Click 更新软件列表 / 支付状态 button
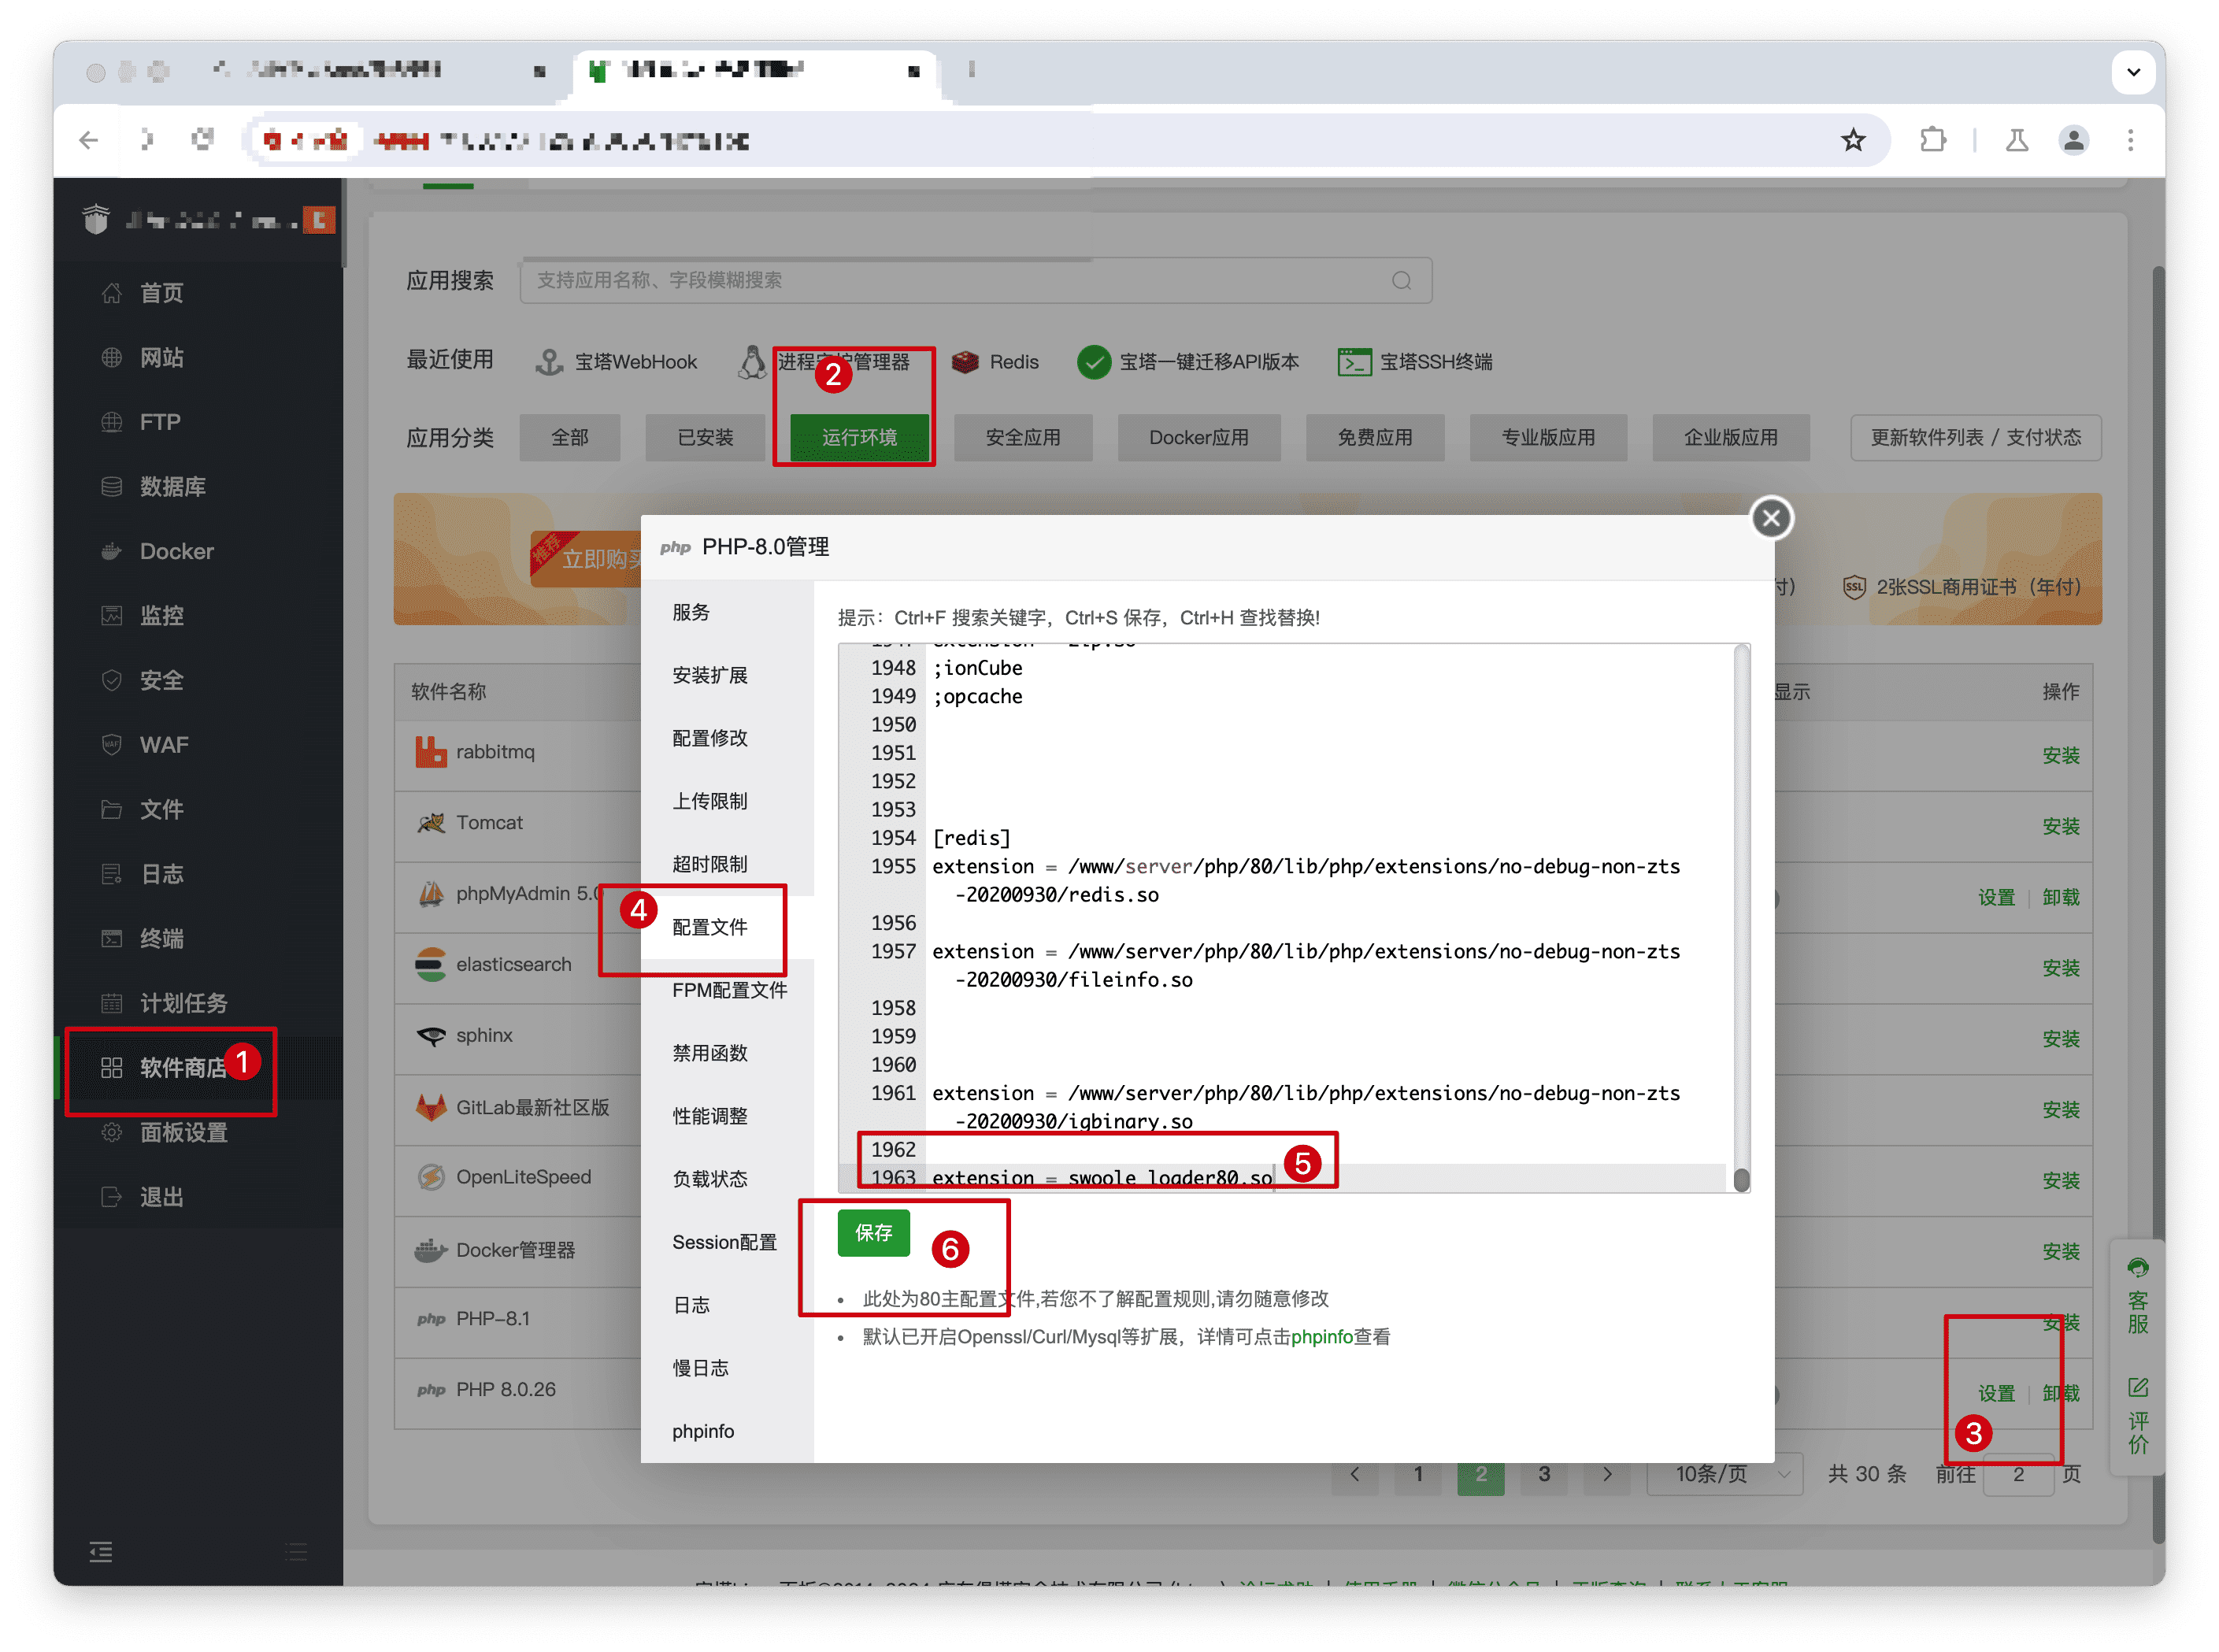The height and width of the screenshot is (1652, 2219). coord(1976,438)
